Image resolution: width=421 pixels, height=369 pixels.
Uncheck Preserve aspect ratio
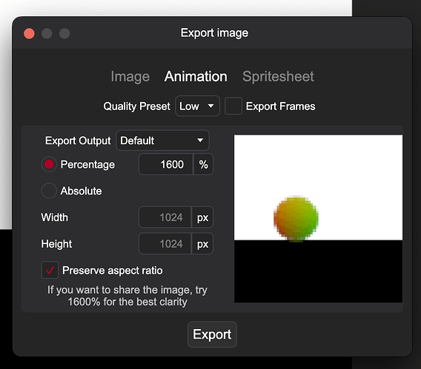(50, 270)
